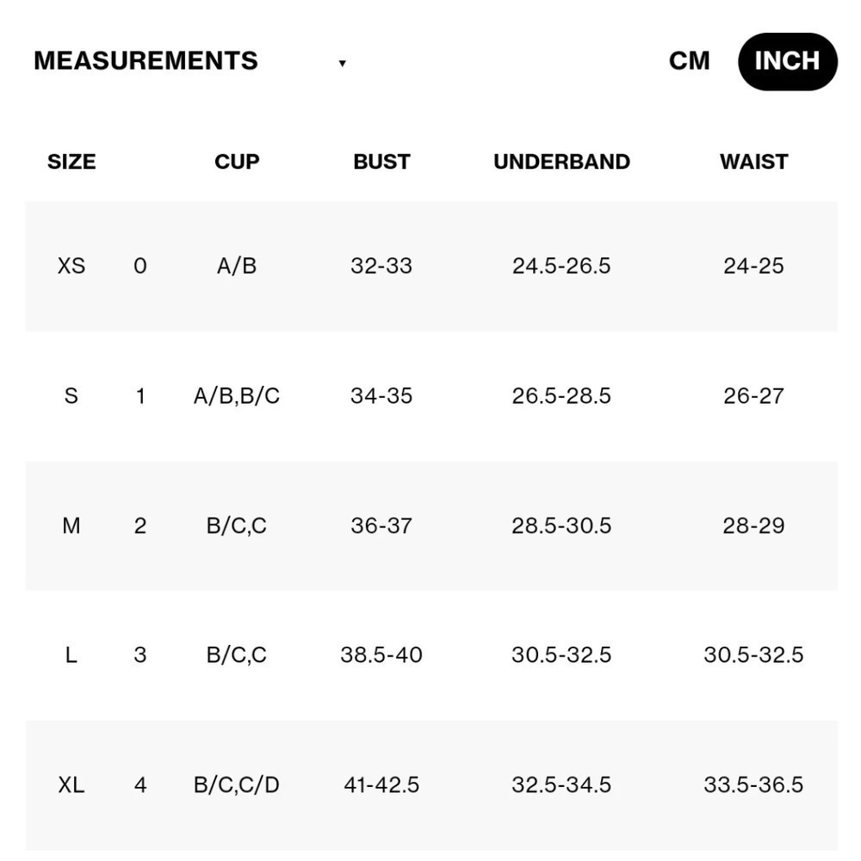Viewport: 861px width, 861px height.
Task: Click the WAIST column header
Action: (x=754, y=162)
